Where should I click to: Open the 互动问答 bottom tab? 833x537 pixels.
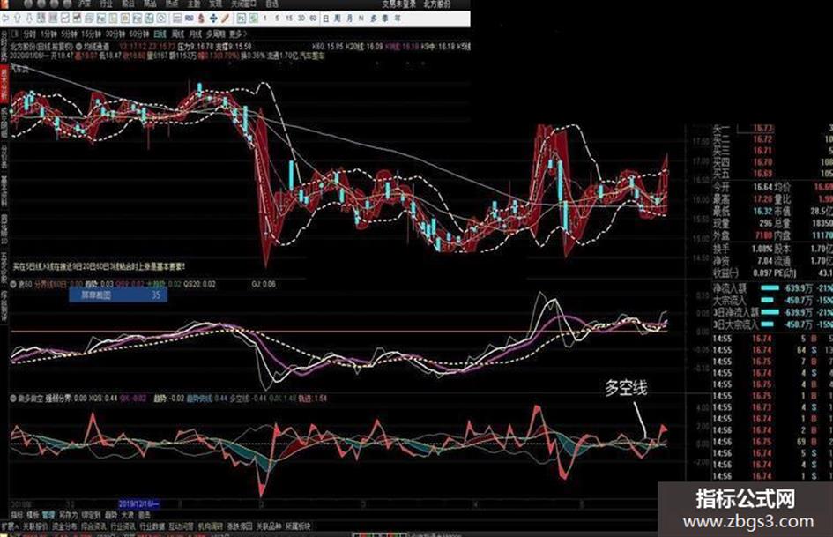[182, 526]
